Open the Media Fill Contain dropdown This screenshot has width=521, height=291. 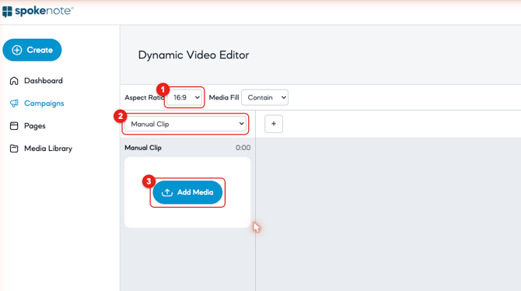[265, 97]
